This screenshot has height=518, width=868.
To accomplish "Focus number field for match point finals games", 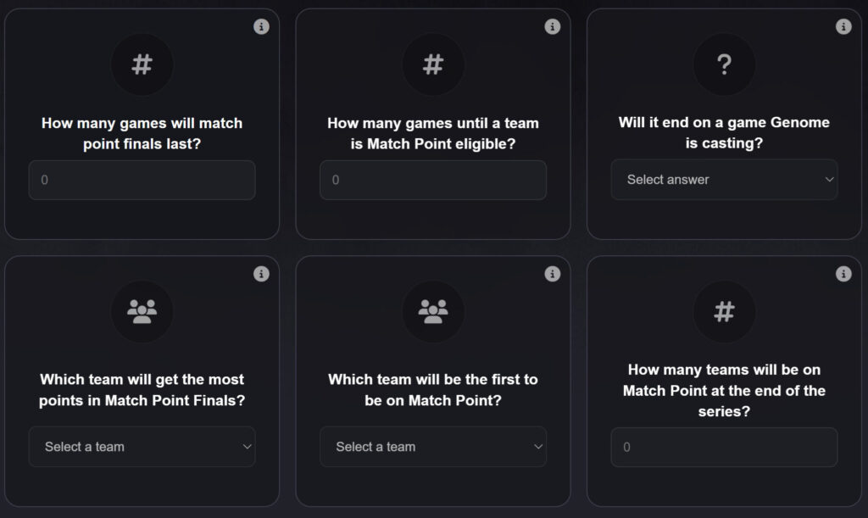I will (142, 180).
